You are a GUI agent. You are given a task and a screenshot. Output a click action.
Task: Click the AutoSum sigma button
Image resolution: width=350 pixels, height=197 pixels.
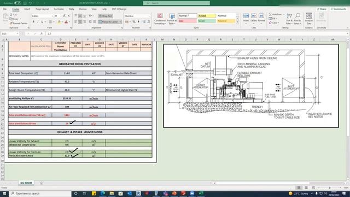[x=275, y=14]
